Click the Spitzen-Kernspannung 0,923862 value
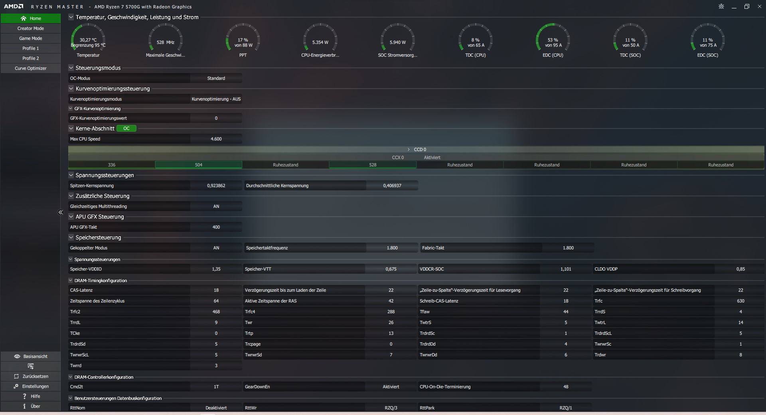This screenshot has height=415, width=766. pyautogui.click(x=216, y=186)
